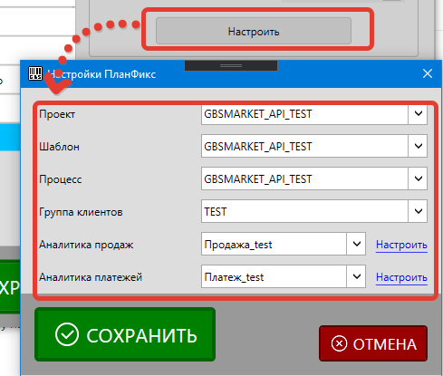Open Настроить link for Аналитика продаж

point(401,245)
